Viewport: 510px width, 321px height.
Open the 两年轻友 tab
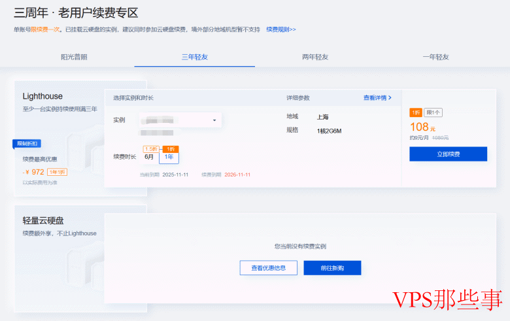click(315, 57)
